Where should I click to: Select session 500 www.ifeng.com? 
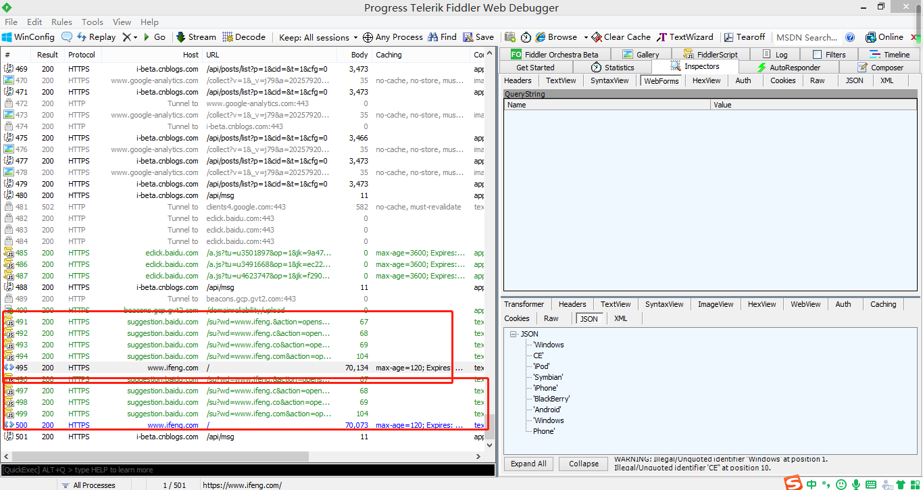tap(243, 425)
